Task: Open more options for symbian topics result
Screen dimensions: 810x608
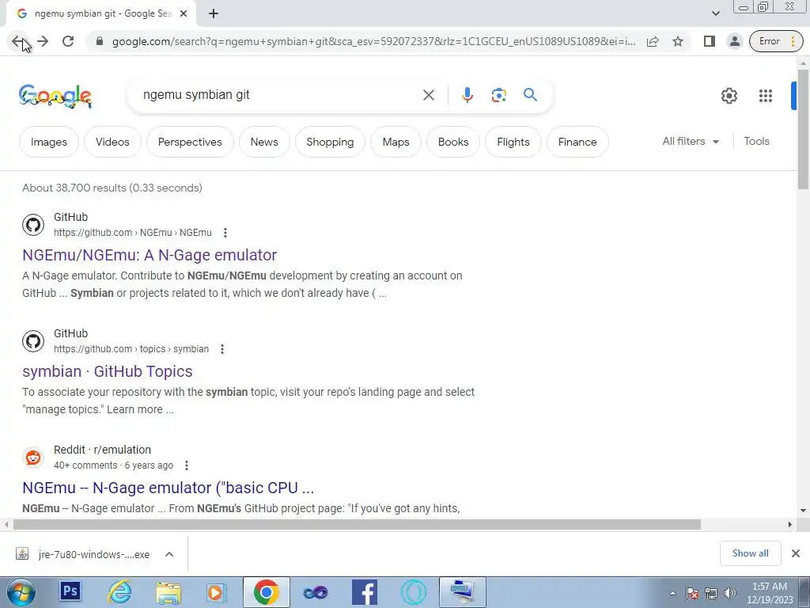Action: [222, 349]
